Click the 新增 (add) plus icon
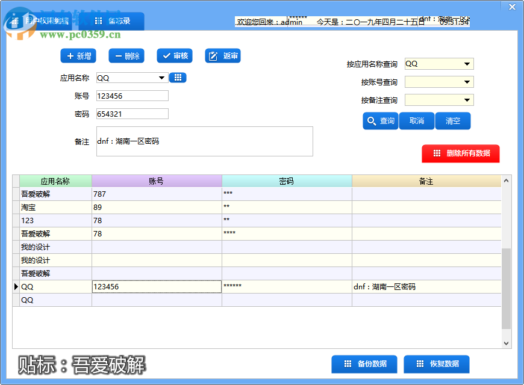The height and width of the screenshot is (385, 524). point(70,56)
